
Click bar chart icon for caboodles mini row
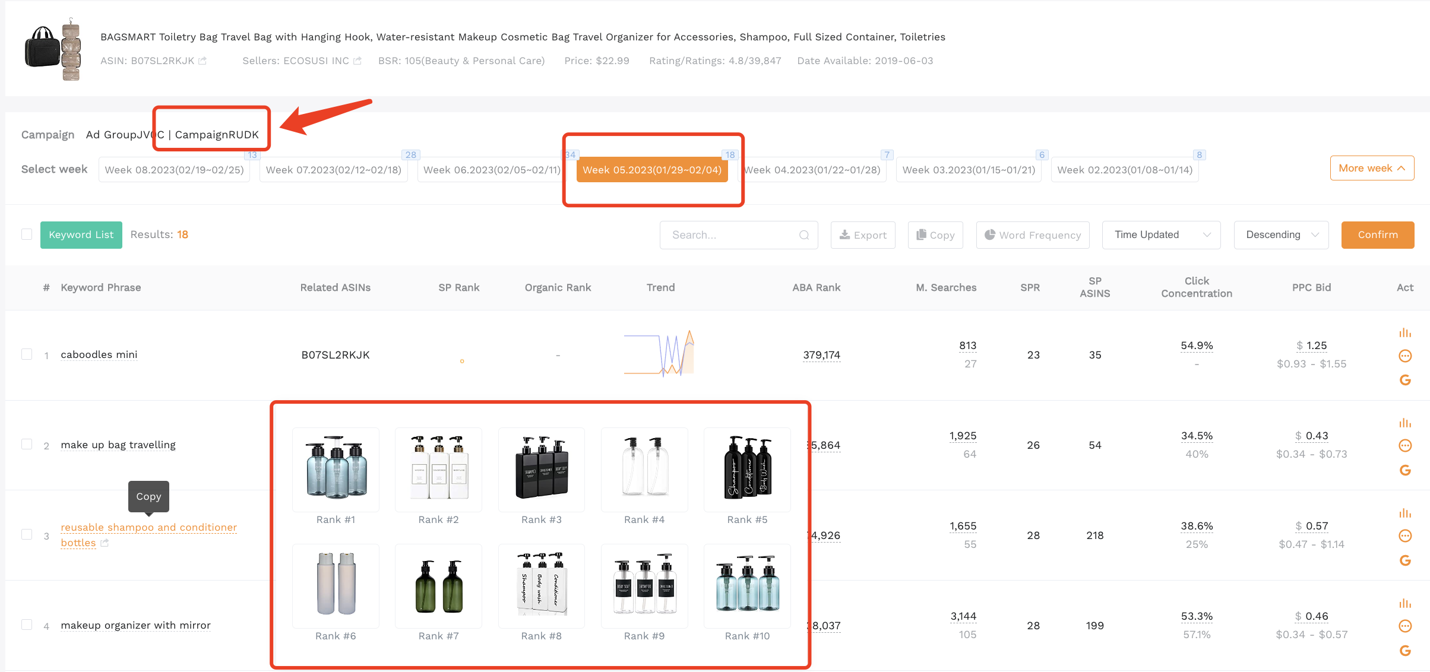tap(1405, 332)
